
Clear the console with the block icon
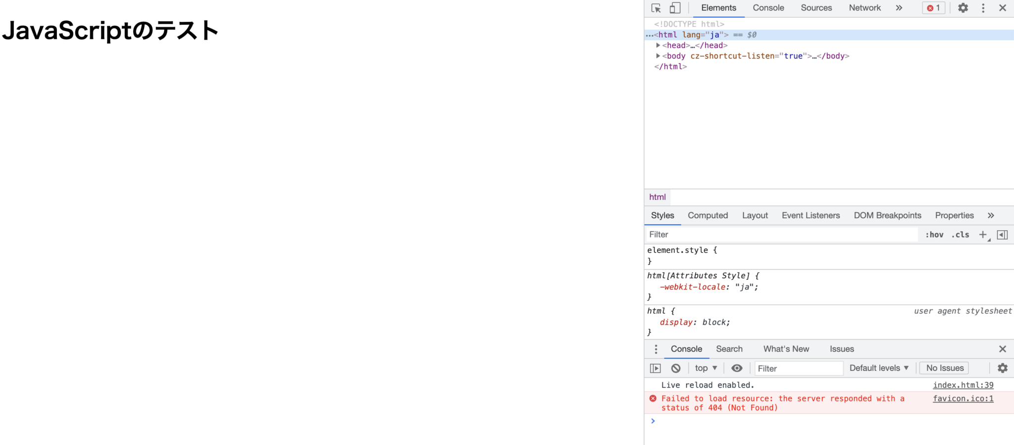coord(676,368)
